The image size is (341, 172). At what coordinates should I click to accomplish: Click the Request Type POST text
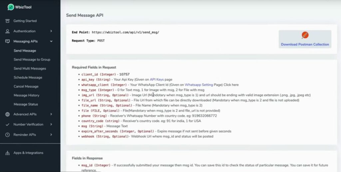tap(88, 41)
